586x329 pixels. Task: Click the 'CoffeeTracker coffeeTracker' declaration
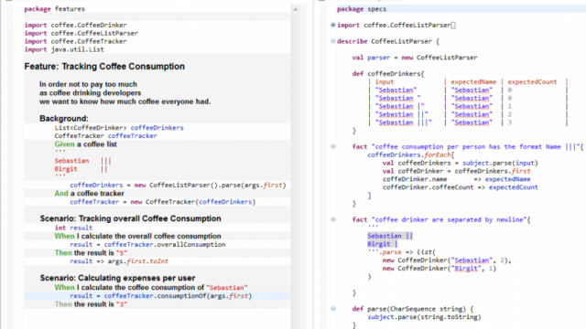click(106, 136)
